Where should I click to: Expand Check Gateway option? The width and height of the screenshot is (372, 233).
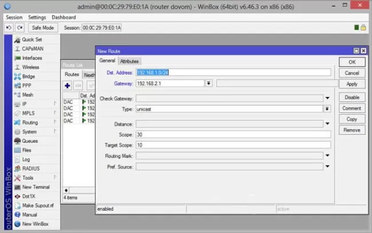click(327, 98)
